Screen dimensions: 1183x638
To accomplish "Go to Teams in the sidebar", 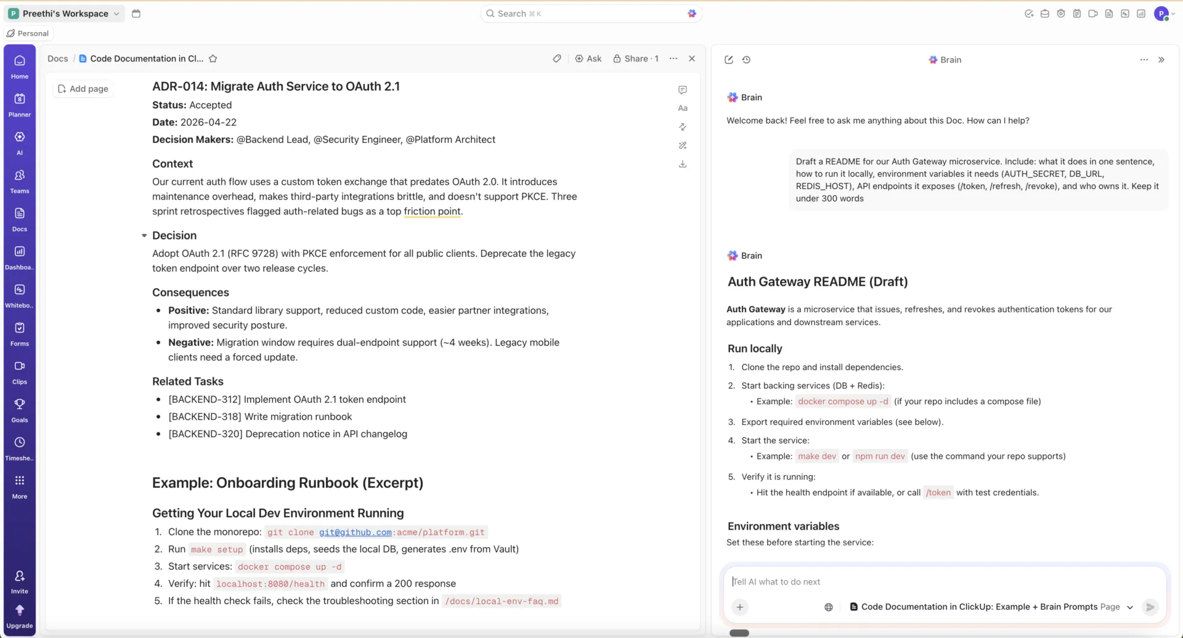I will [x=20, y=181].
